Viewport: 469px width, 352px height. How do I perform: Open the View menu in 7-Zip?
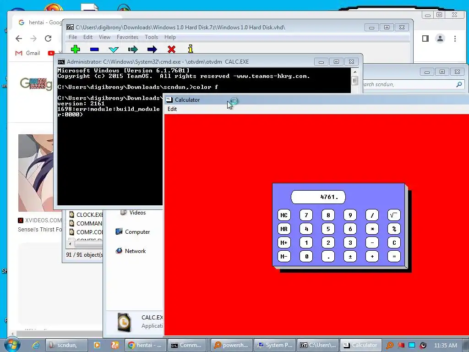[x=104, y=37]
